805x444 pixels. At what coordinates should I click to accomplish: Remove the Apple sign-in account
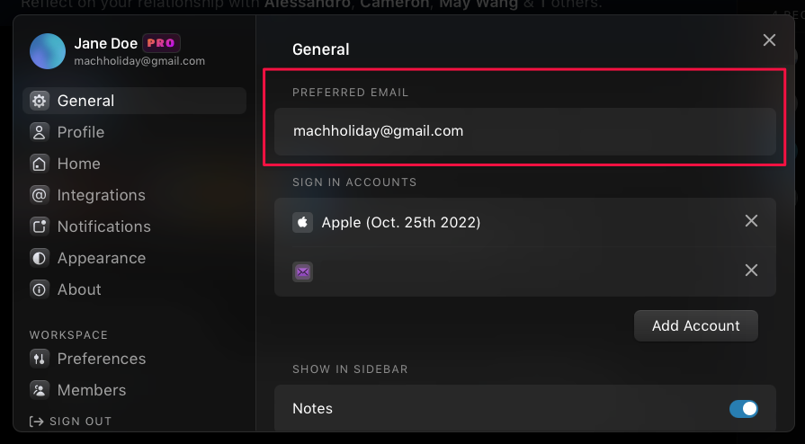coord(752,221)
